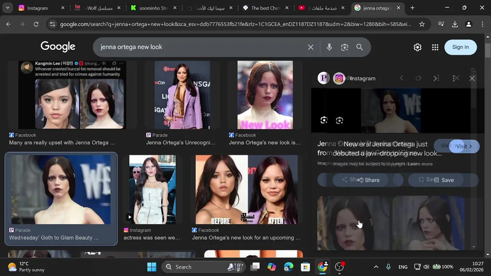Open Microsoft Store from taskbar

(x=305, y=267)
